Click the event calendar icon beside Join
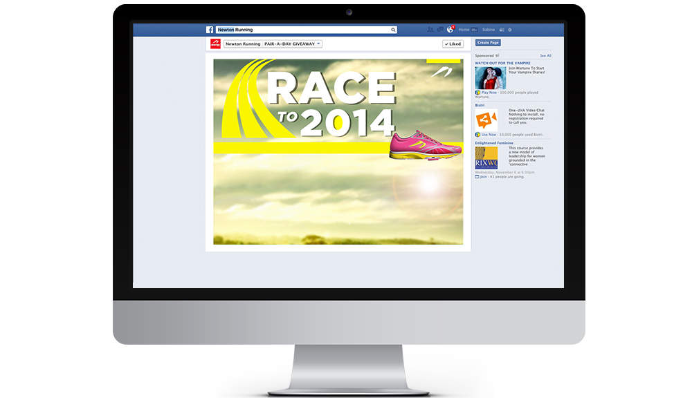The width and height of the screenshot is (692, 398). (477, 177)
